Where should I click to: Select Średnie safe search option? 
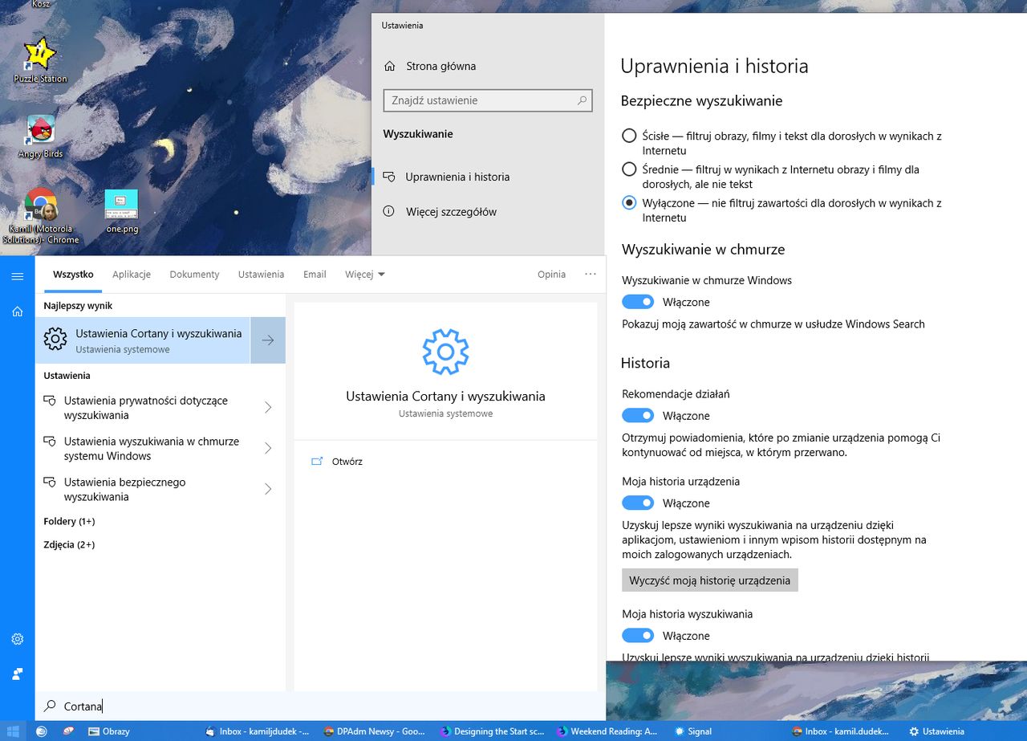click(630, 169)
